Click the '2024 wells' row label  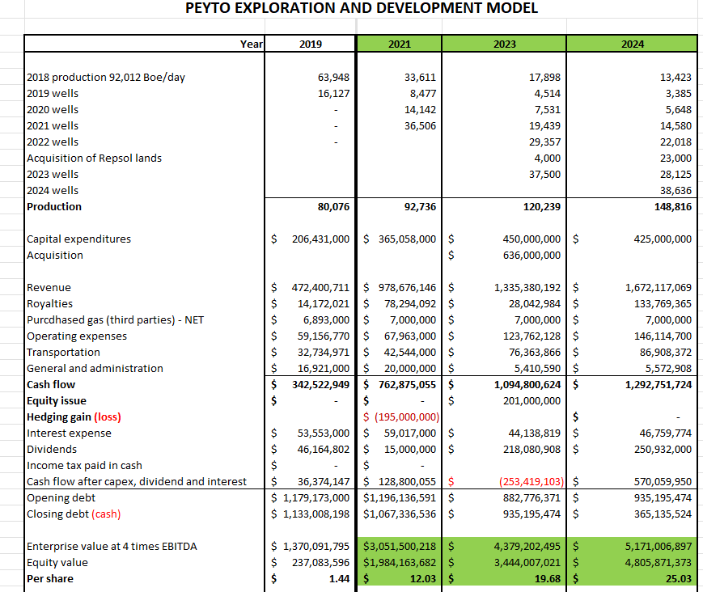pyautogui.click(x=53, y=190)
